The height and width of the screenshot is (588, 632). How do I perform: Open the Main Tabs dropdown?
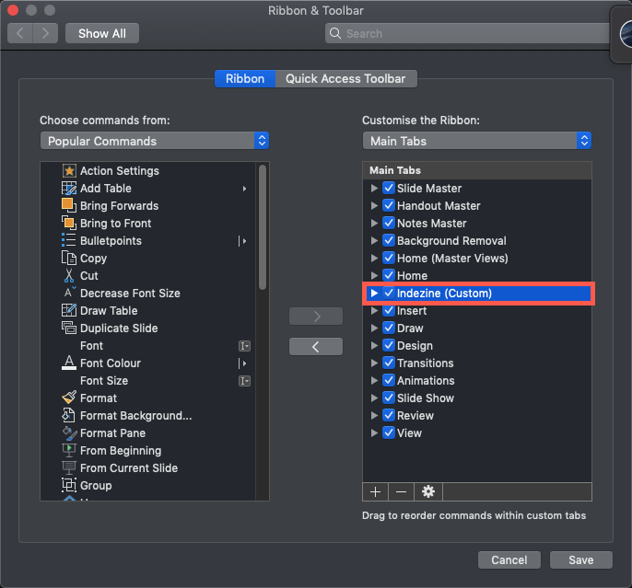point(477,141)
